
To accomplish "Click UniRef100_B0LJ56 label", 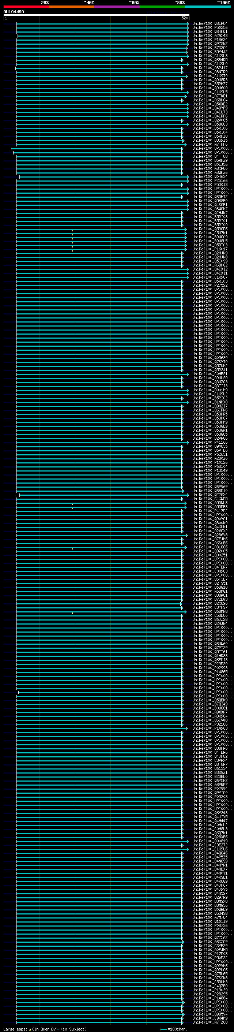I will [210, 165].
